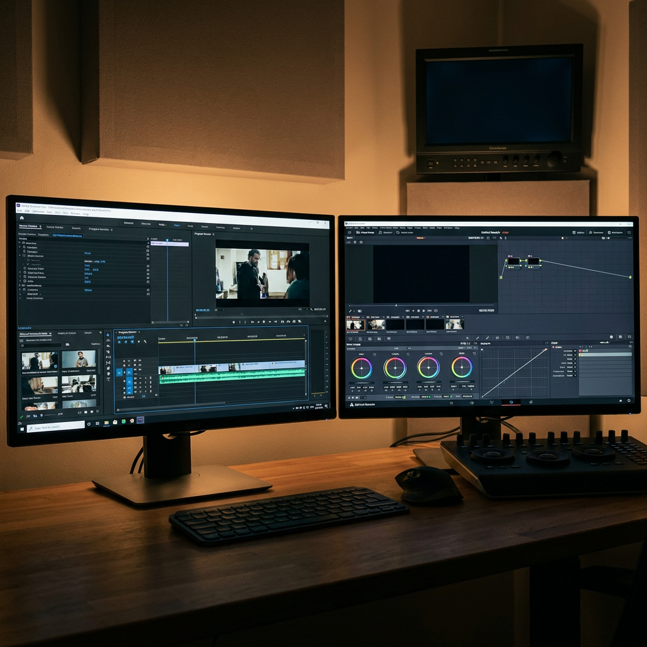Click the Home icon in Premiere's top bar
The height and width of the screenshot is (647, 647).
22,218
